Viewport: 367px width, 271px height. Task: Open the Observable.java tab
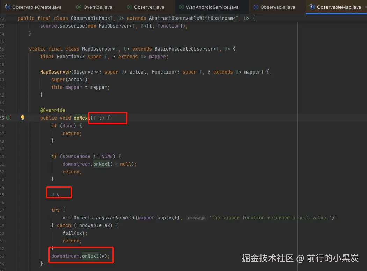click(x=274, y=7)
